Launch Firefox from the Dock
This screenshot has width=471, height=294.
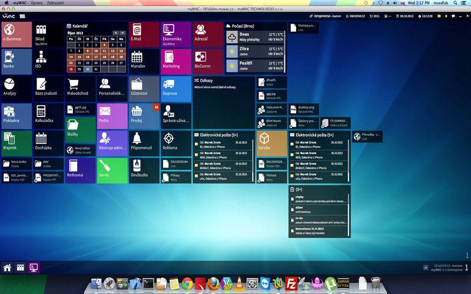213,283
